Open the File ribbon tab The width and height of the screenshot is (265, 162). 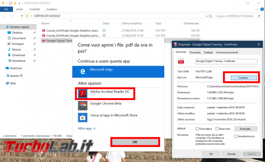coord(7,9)
